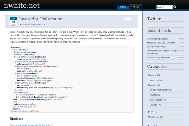Click the code line 'return arguments.callee;'
Image resolution: width=189 pixels, height=126 pixels.
coord(25,104)
